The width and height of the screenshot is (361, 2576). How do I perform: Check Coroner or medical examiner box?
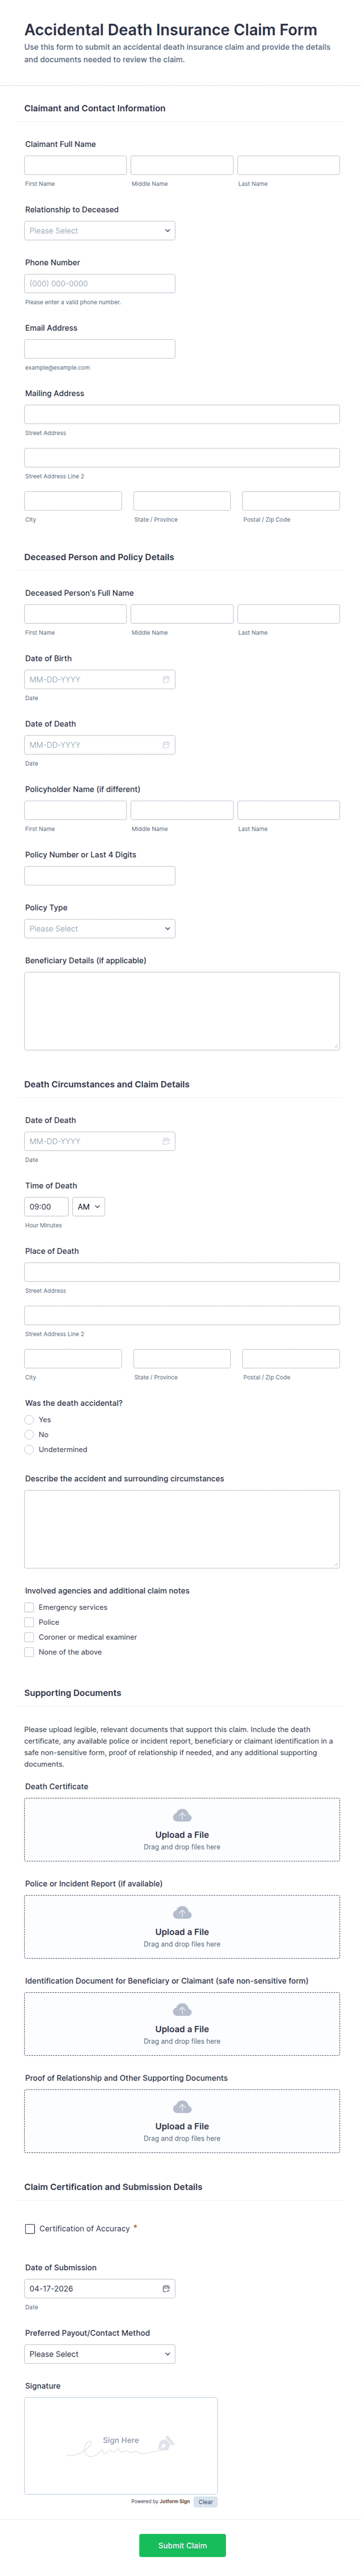pos(30,1637)
